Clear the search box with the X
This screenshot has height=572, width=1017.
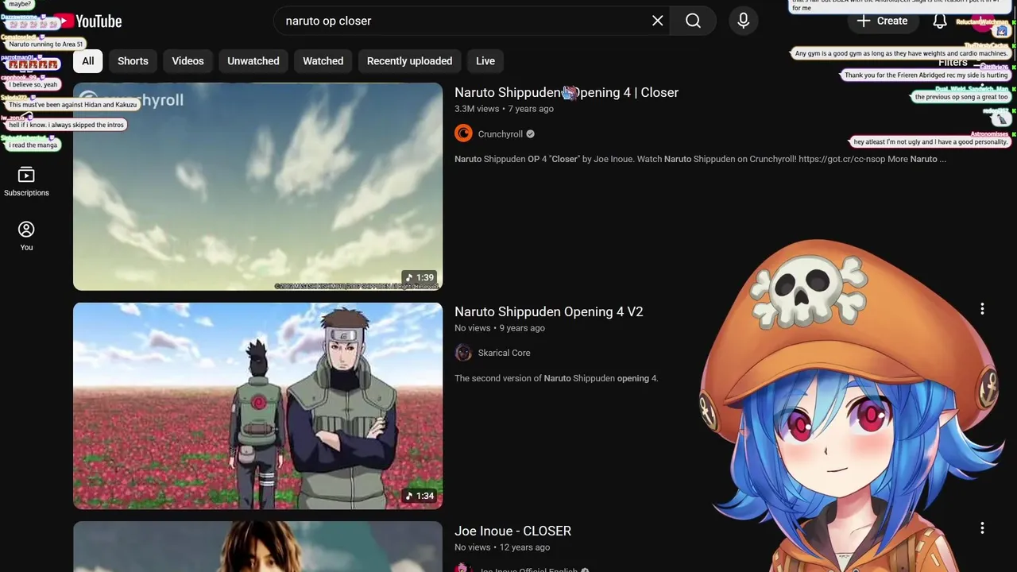pyautogui.click(x=657, y=21)
